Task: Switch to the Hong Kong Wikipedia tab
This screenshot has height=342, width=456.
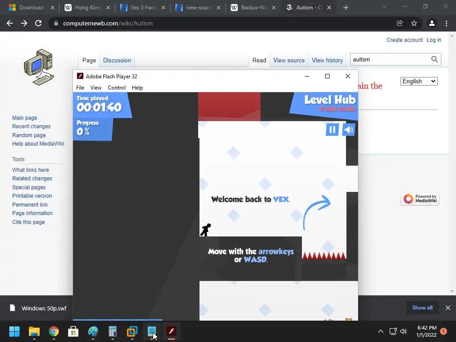Action: click(x=87, y=8)
